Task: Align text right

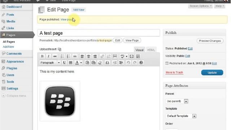Action: coord(95,56)
